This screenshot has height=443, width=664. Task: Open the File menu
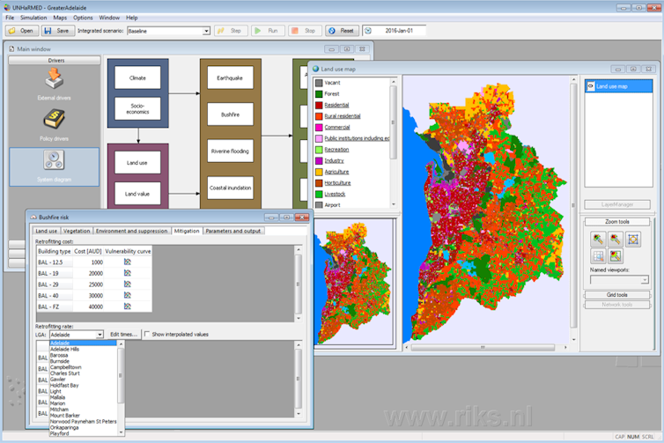click(10, 18)
